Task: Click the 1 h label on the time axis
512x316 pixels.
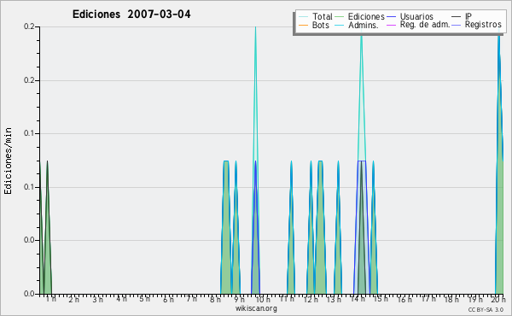Action: tap(50, 299)
